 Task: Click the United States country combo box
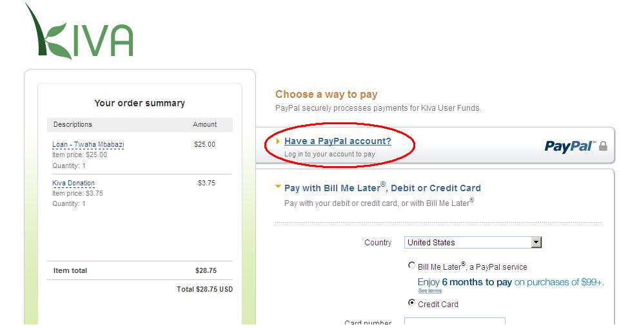(473, 242)
